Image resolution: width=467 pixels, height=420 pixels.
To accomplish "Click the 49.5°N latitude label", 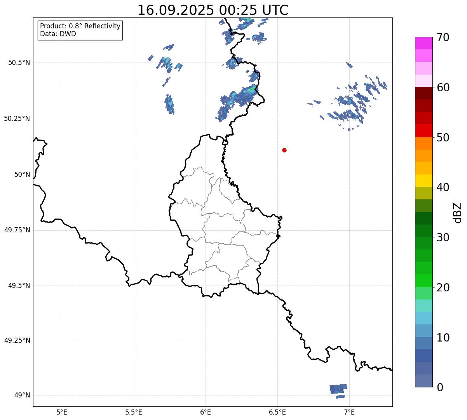I will [19, 286].
